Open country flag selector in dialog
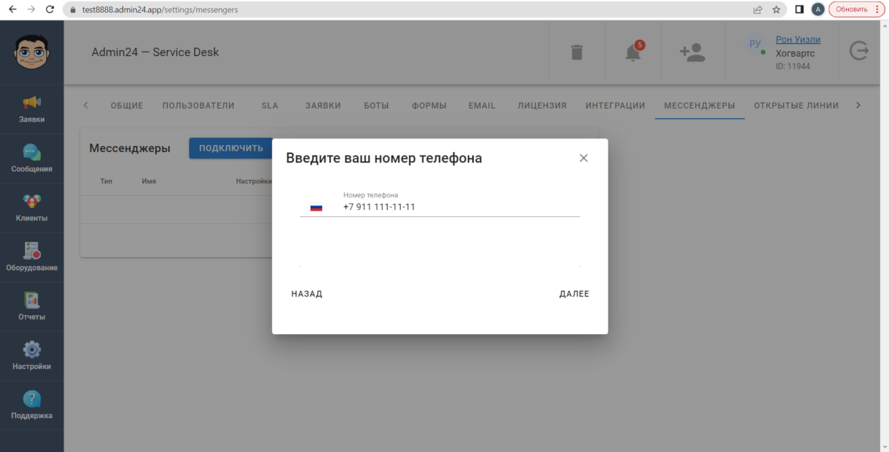 pos(316,207)
